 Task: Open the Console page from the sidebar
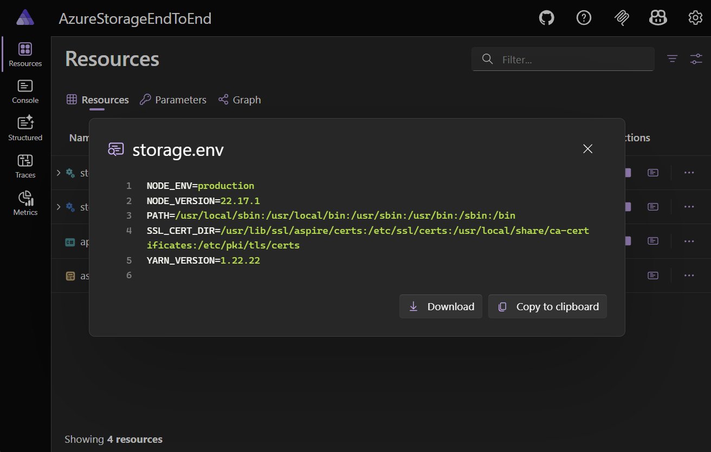[24, 90]
